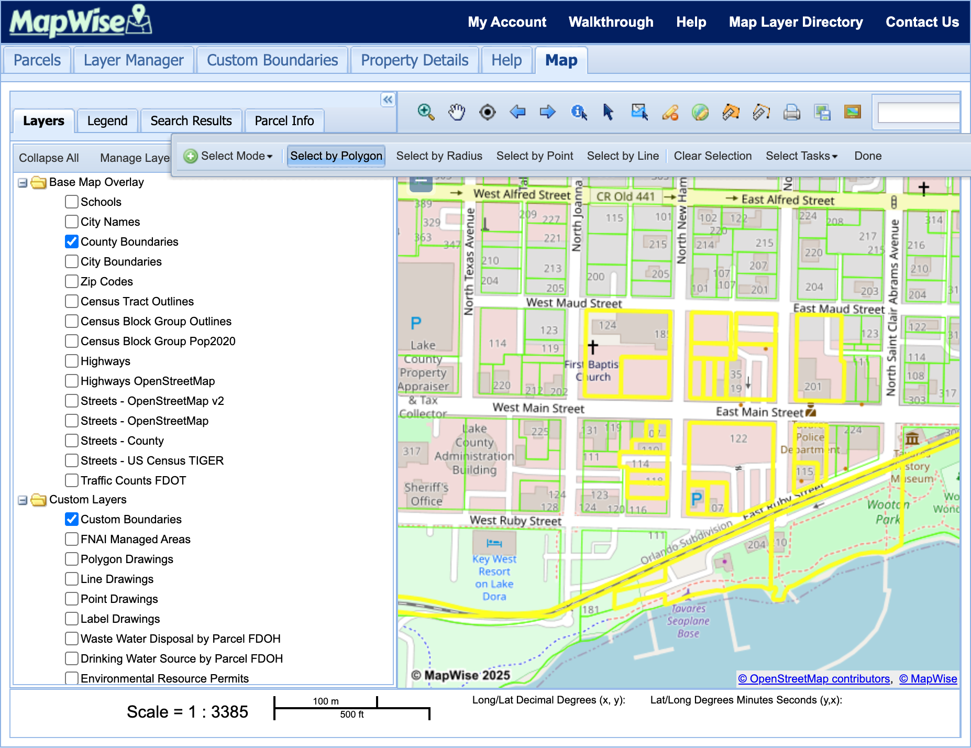Enable the Zip Codes layer checkbox
Viewport: 971px width, 748px height.
point(72,281)
